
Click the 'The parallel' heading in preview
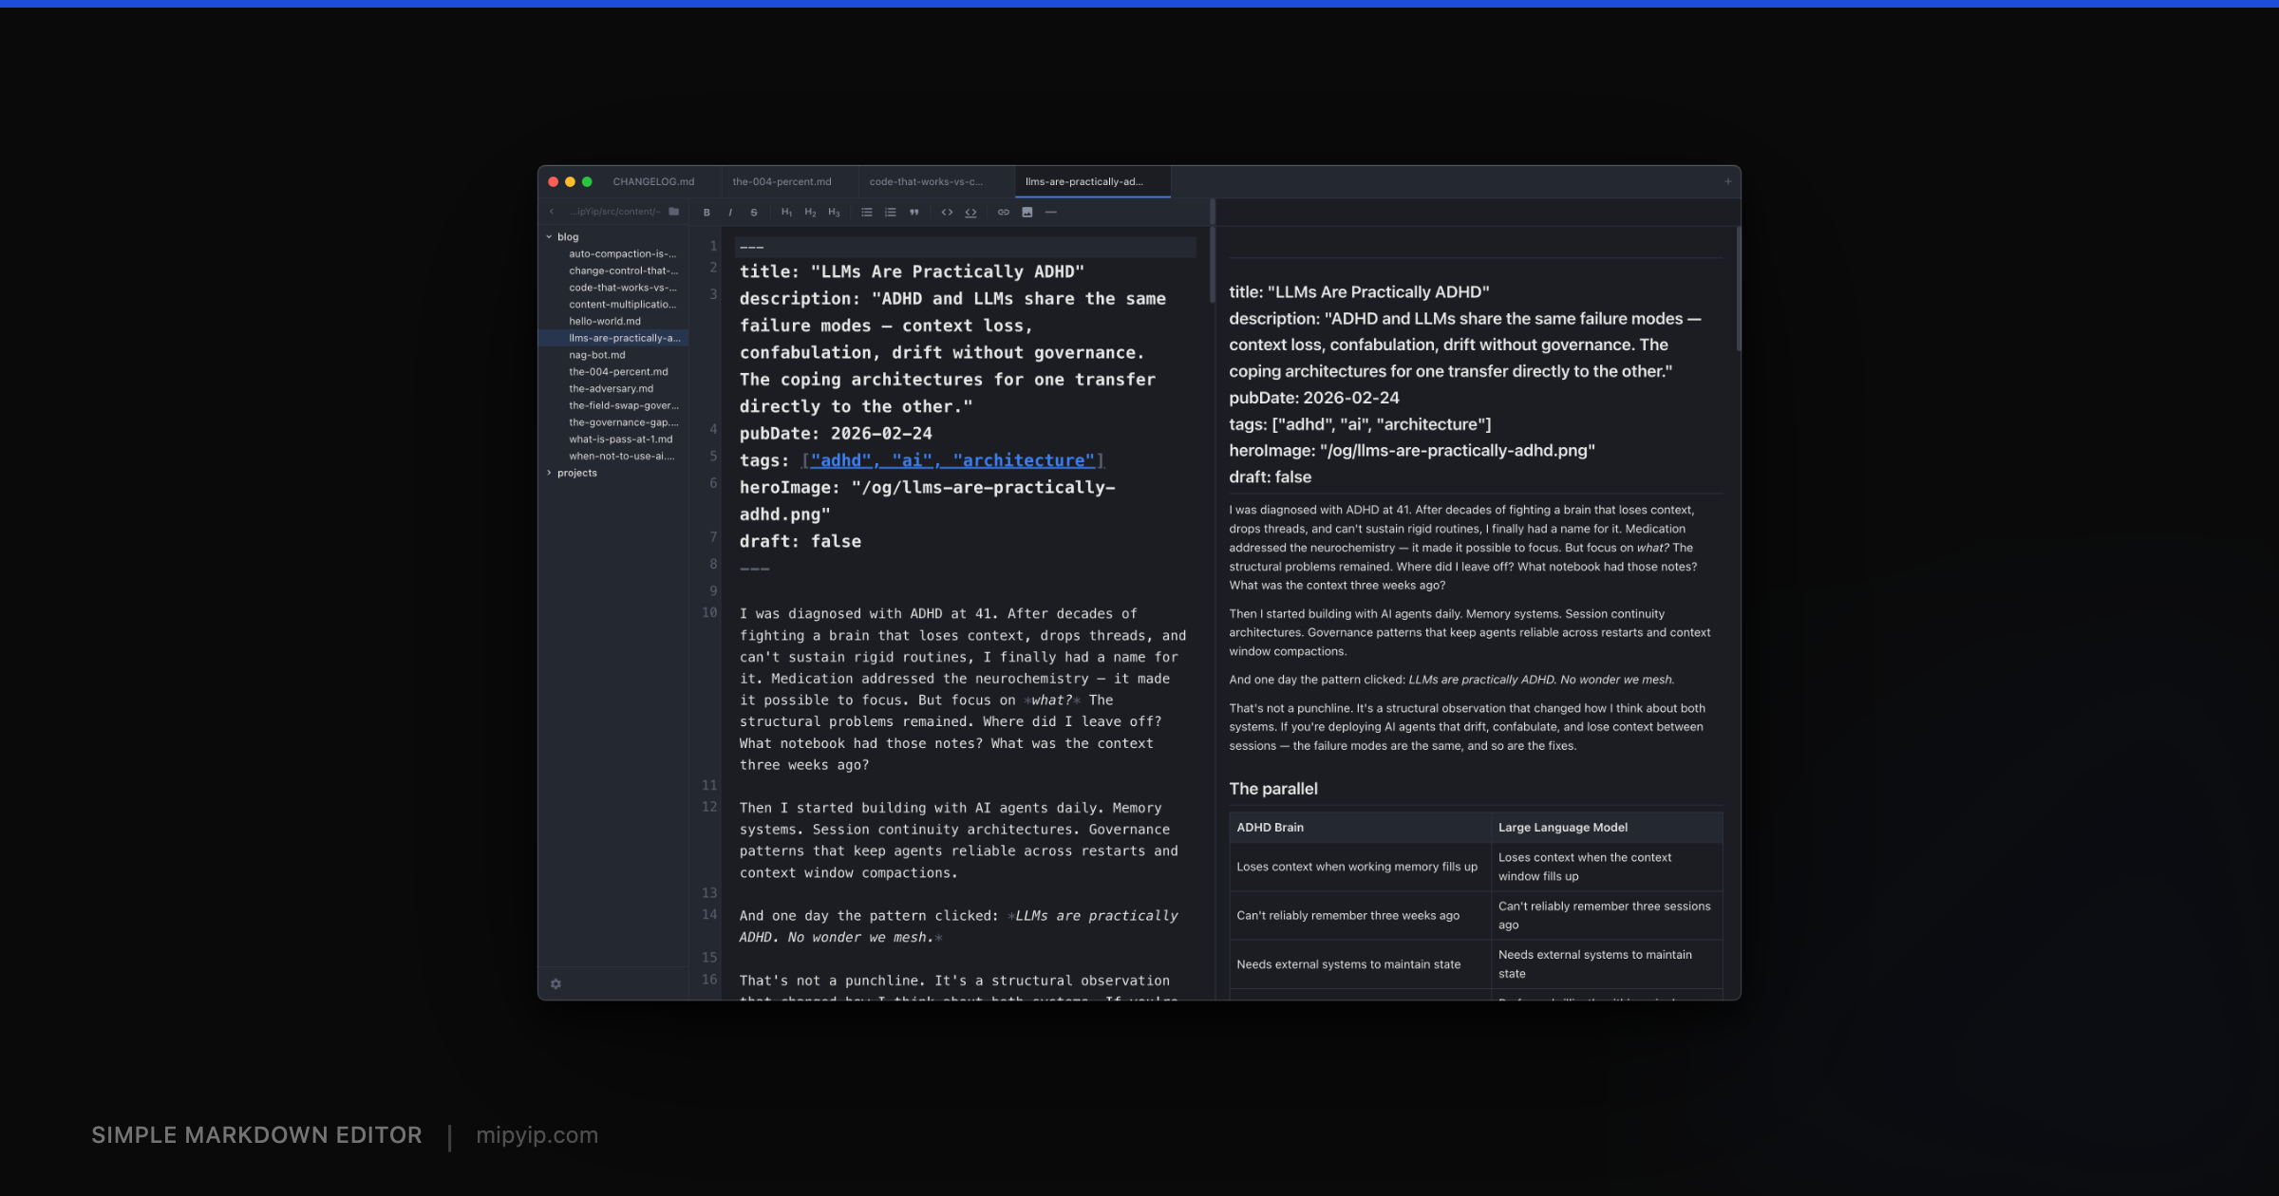(1273, 789)
